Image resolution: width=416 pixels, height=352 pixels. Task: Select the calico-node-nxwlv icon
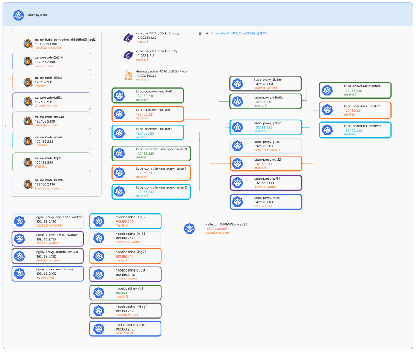coord(28,141)
